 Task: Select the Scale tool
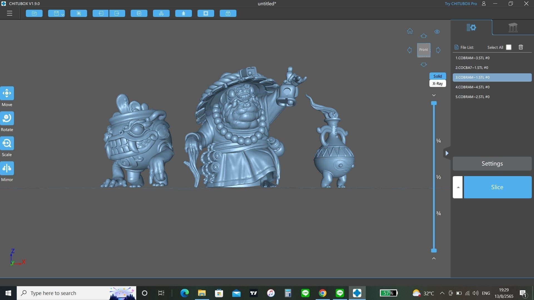click(x=7, y=143)
